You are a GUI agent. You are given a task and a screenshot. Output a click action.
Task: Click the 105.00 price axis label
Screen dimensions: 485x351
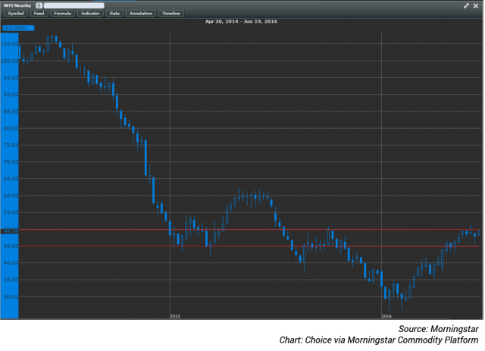click(x=10, y=44)
